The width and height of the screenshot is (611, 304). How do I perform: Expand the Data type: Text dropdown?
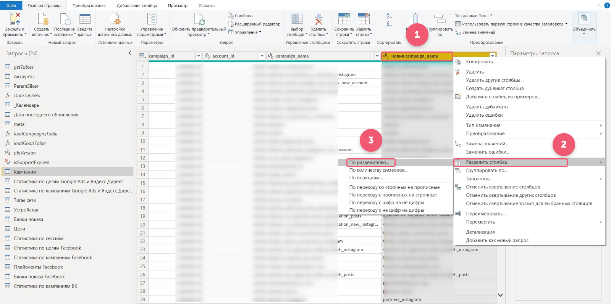coord(474,16)
